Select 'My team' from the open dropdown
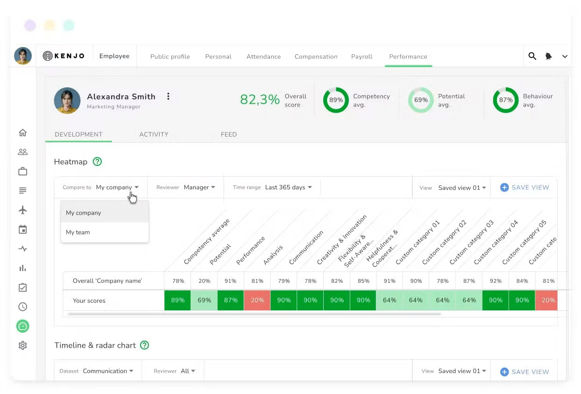The width and height of the screenshot is (581, 394). 78,232
